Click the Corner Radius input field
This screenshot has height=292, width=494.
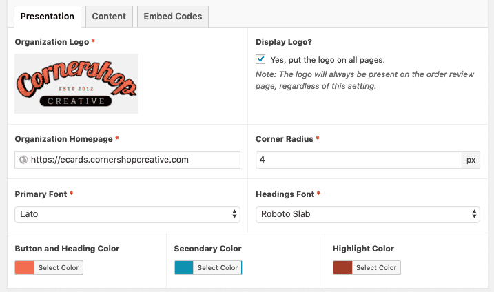click(x=359, y=160)
